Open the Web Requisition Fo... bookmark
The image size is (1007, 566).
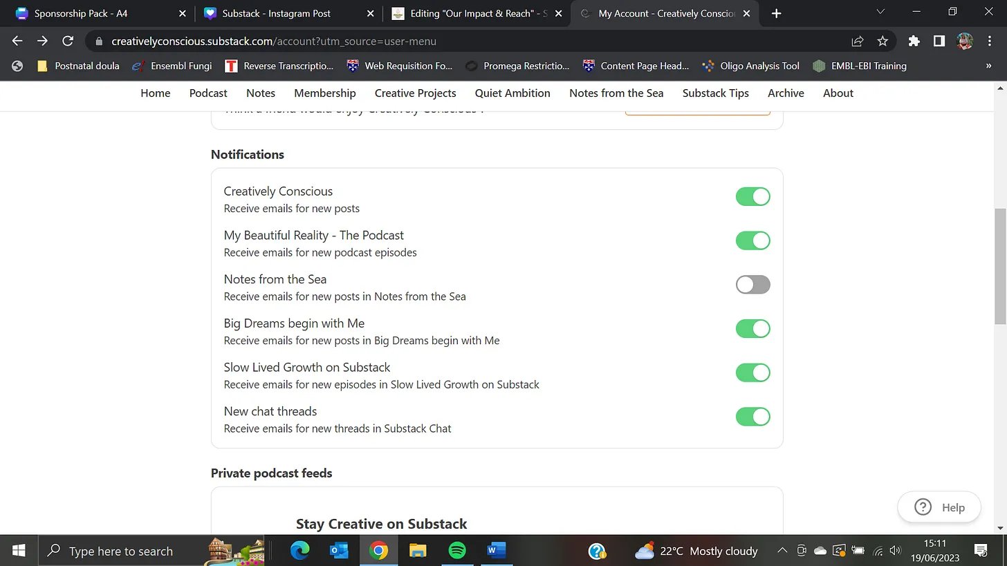[x=400, y=66]
